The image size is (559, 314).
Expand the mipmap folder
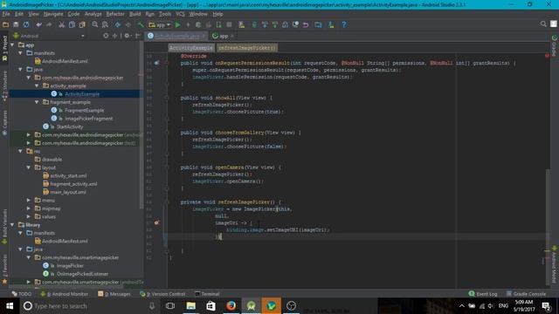[x=29, y=208]
